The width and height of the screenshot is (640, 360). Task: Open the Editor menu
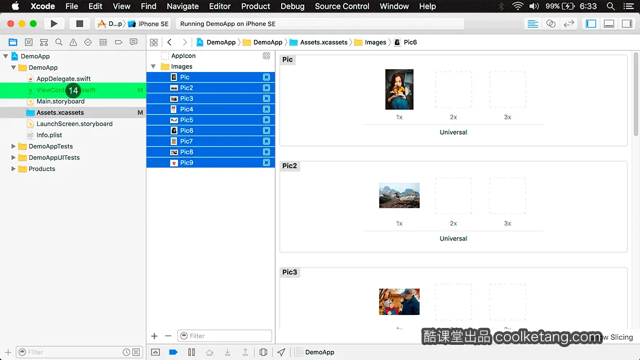click(x=220, y=6)
